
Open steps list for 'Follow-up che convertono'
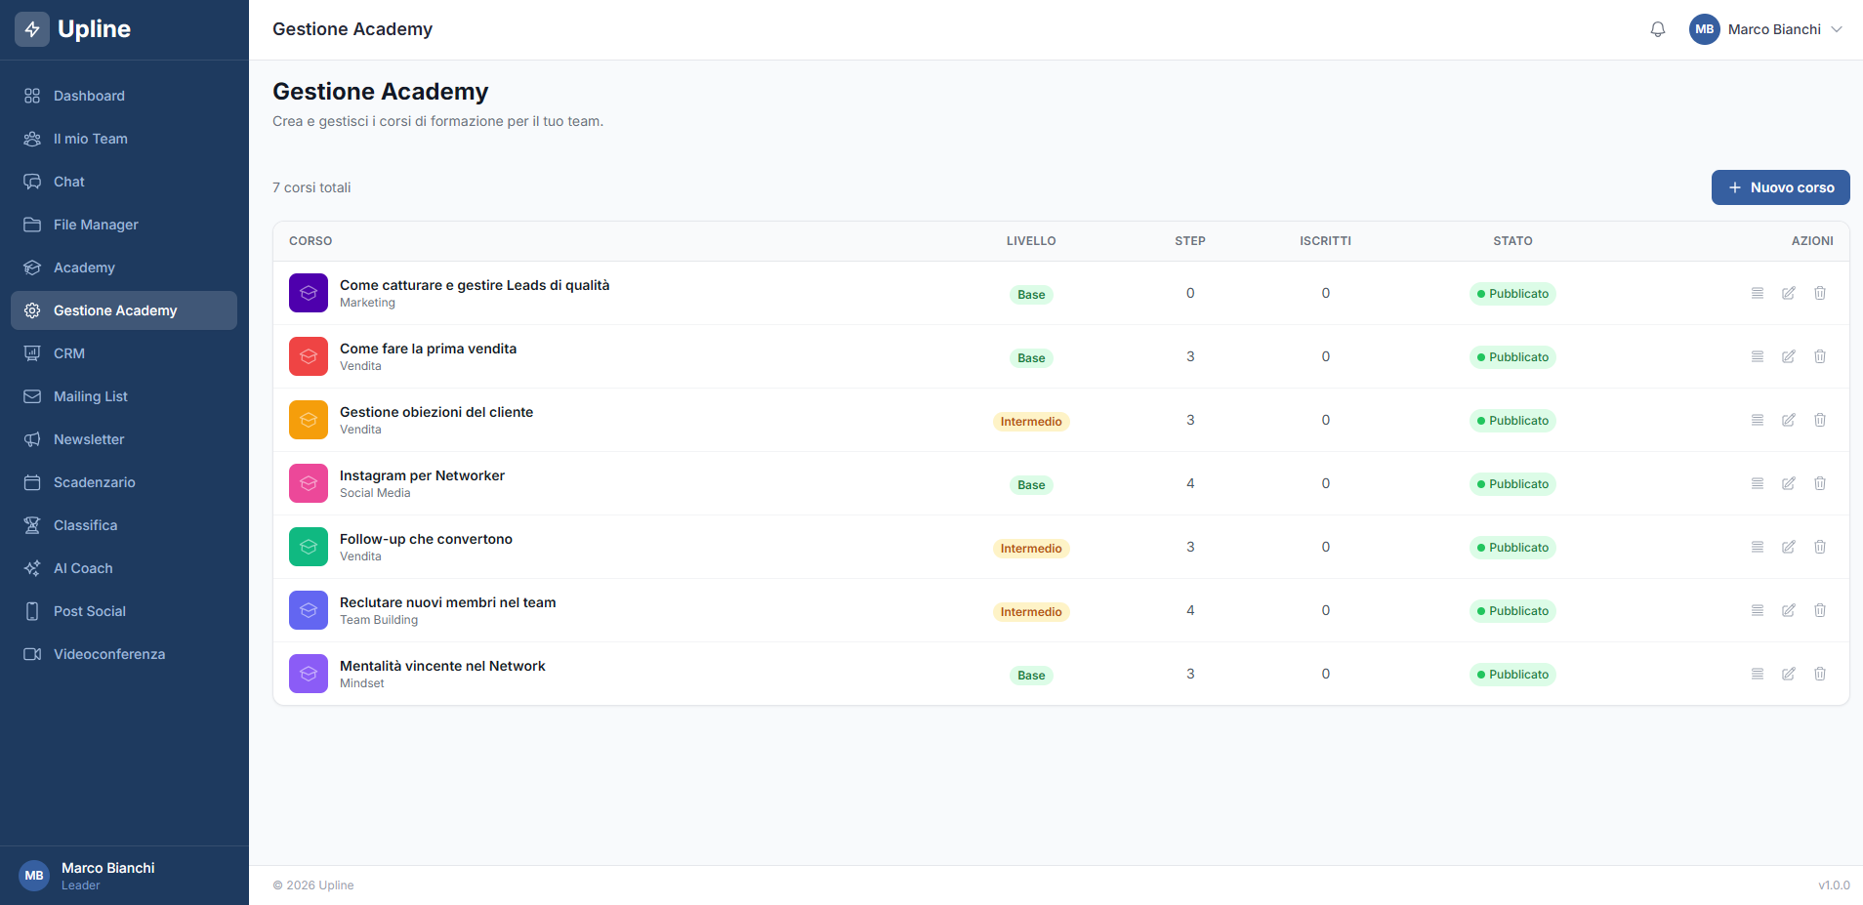pyautogui.click(x=1757, y=547)
